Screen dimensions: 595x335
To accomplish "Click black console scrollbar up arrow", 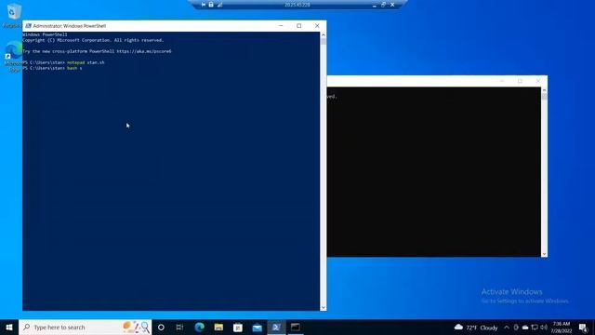I will tap(544, 90).
